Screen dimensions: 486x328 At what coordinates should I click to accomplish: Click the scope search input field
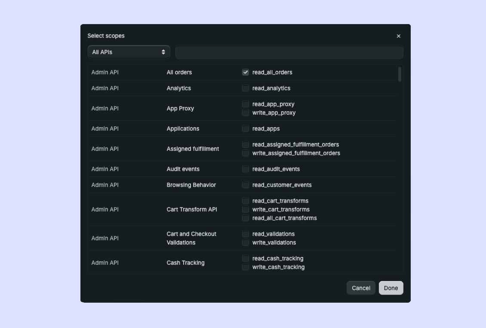point(289,52)
